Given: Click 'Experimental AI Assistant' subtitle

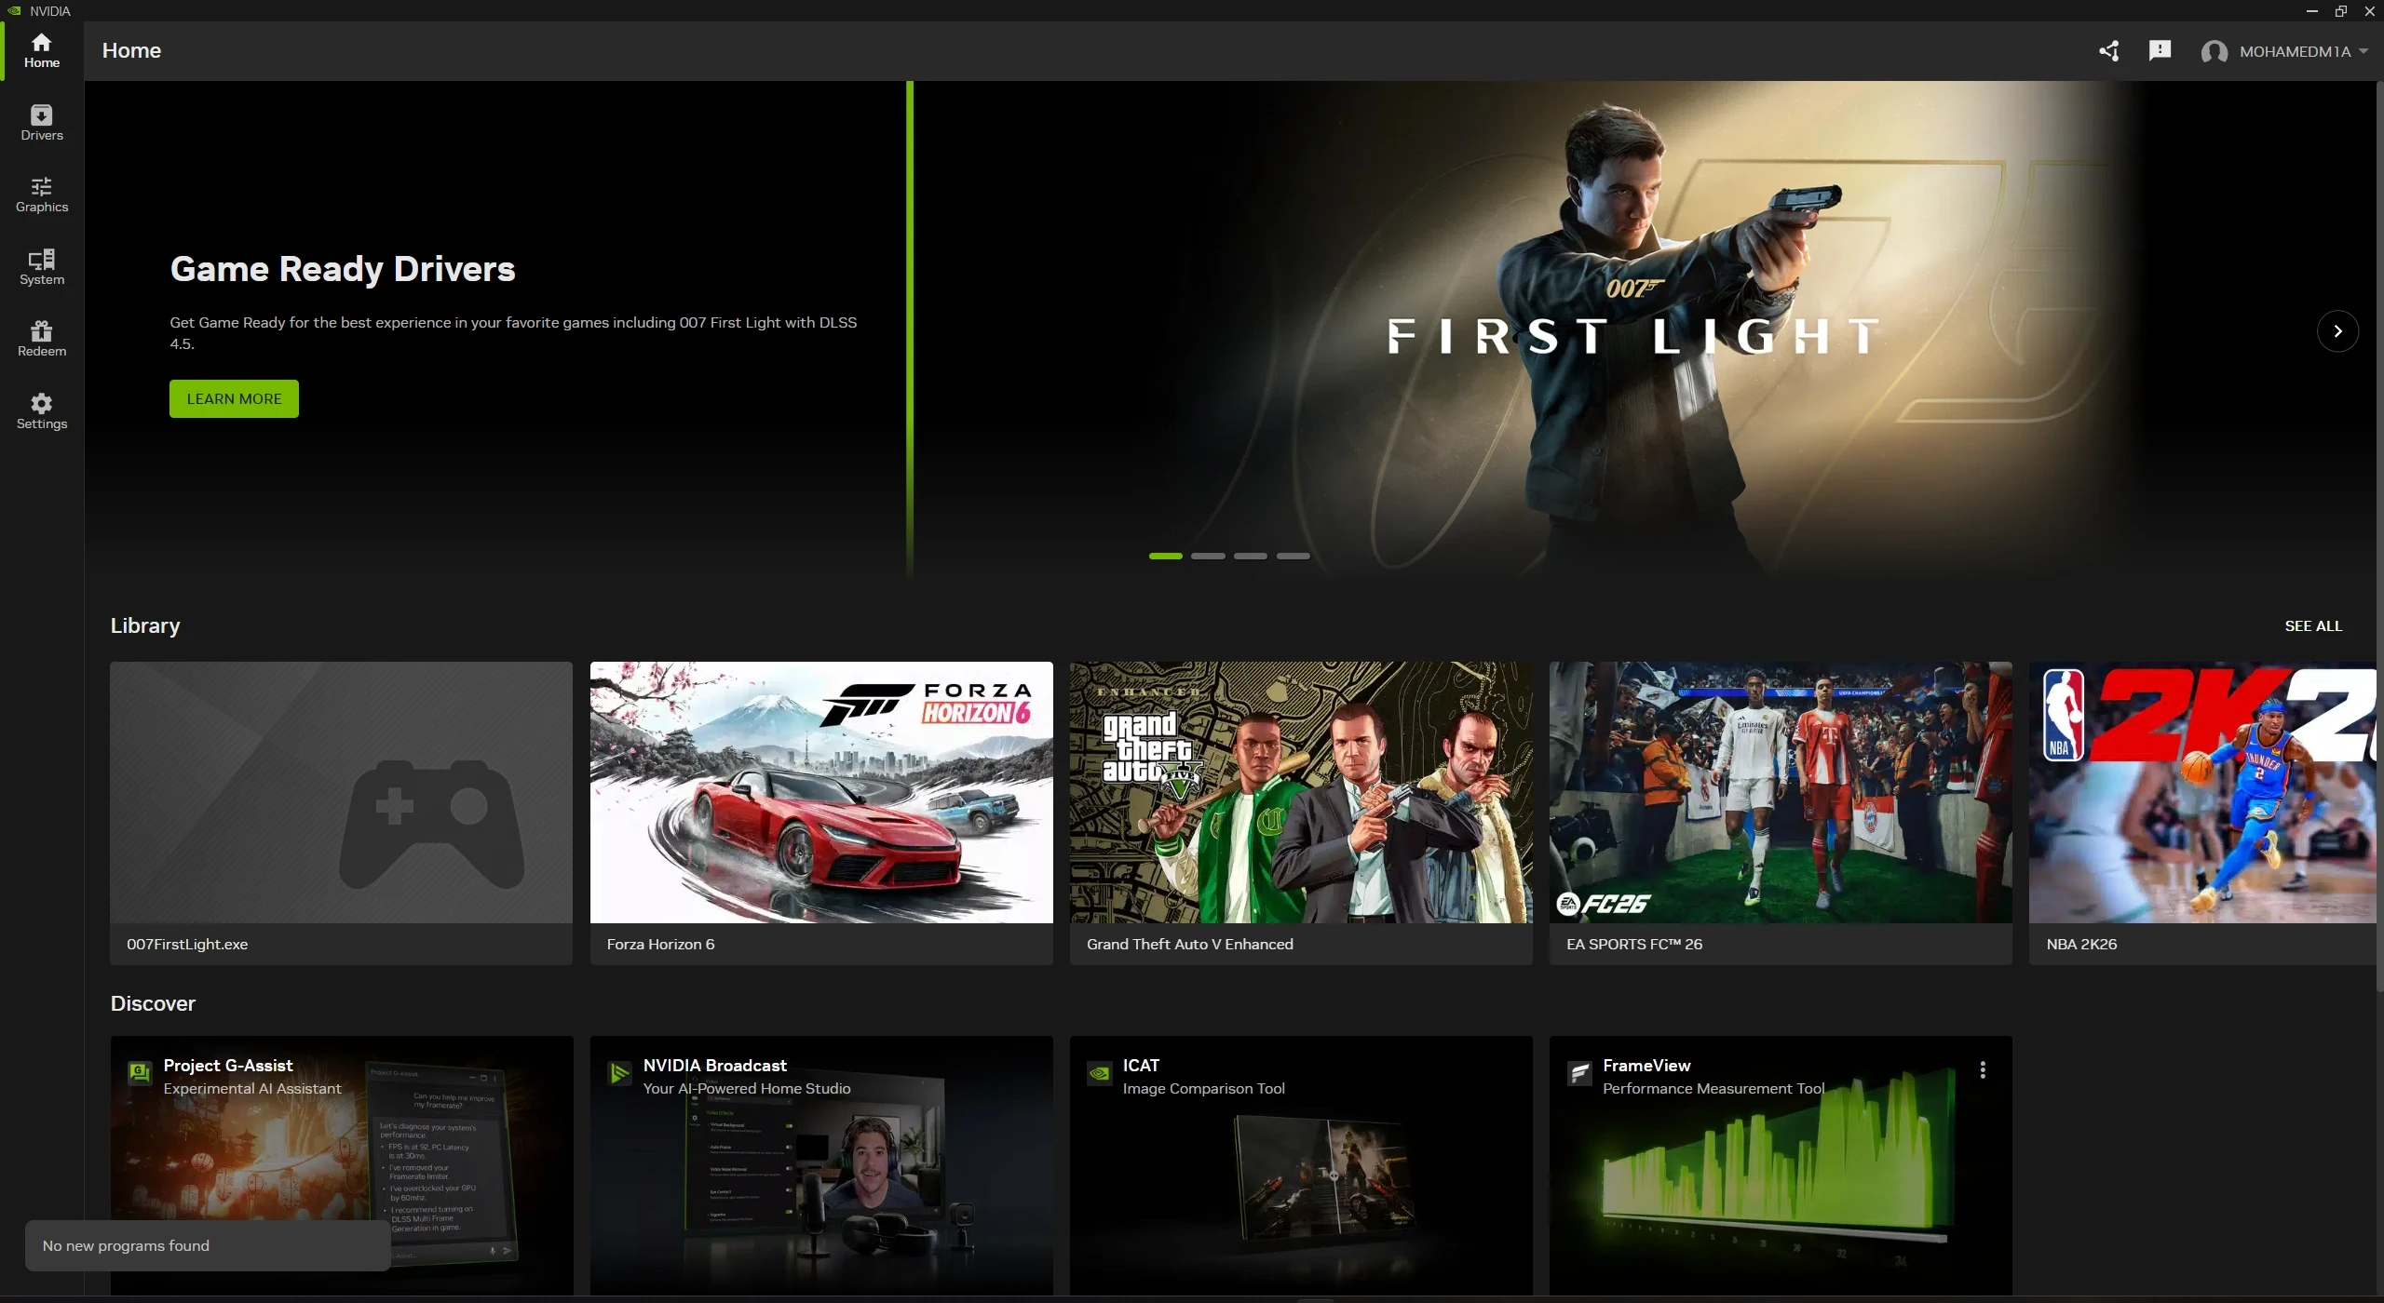Looking at the screenshot, I should pyautogui.click(x=252, y=1088).
